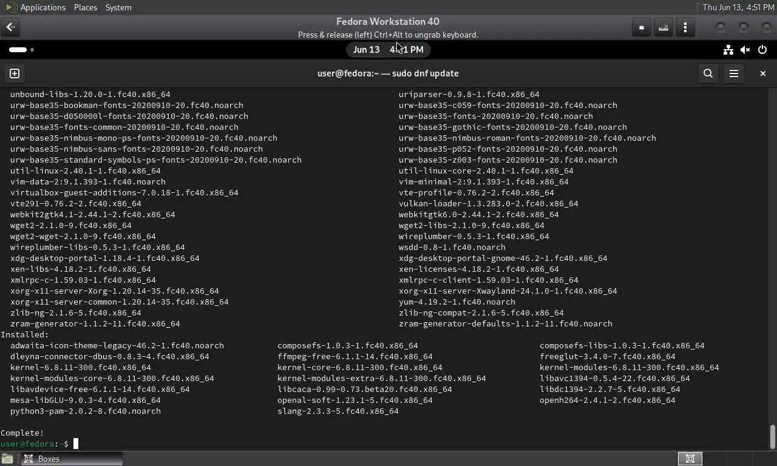Open the Fedora power menu icon
The width and height of the screenshot is (777, 466).
point(762,50)
